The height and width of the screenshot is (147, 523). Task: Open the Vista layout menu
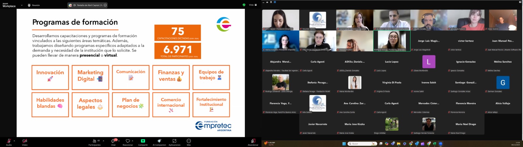[x=253, y=5]
